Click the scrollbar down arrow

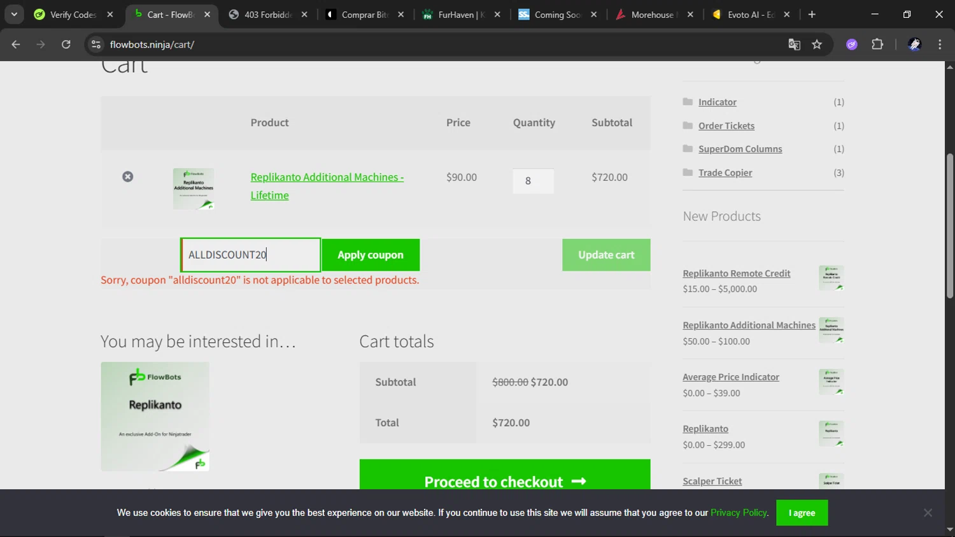[950, 530]
